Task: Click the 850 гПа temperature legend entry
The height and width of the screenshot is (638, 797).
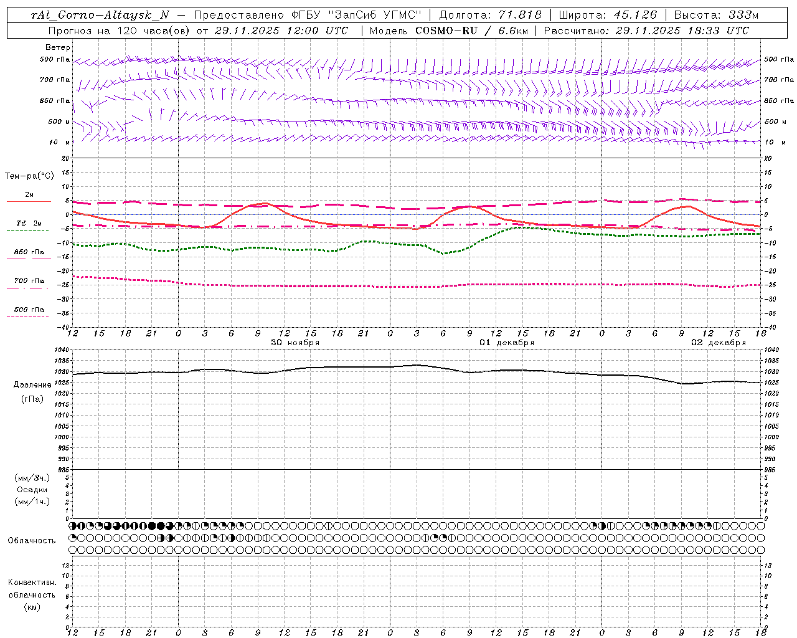Action: [29, 252]
